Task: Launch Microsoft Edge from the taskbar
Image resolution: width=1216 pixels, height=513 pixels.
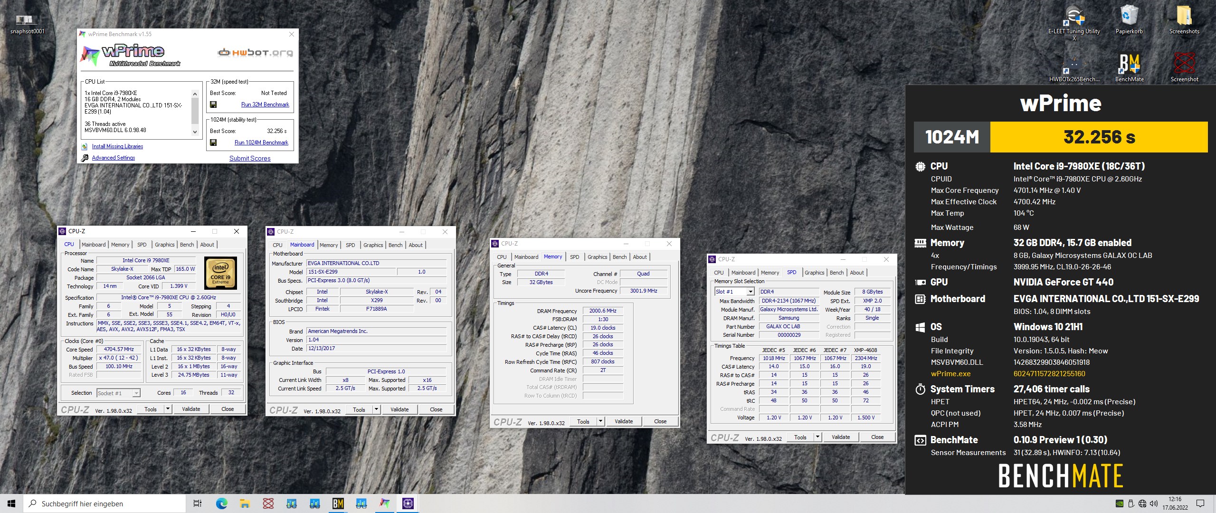Action: pos(221,503)
